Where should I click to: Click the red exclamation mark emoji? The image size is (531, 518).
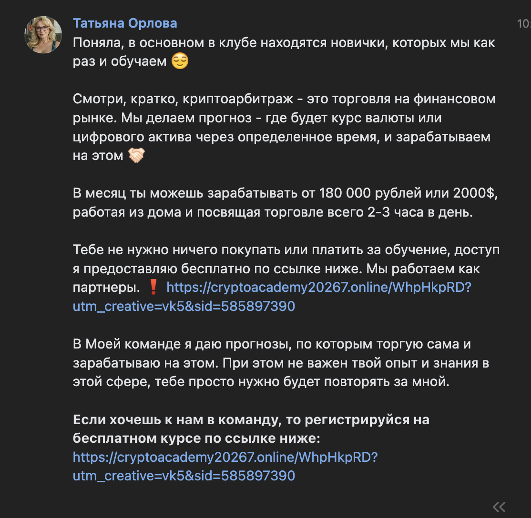[x=153, y=288]
